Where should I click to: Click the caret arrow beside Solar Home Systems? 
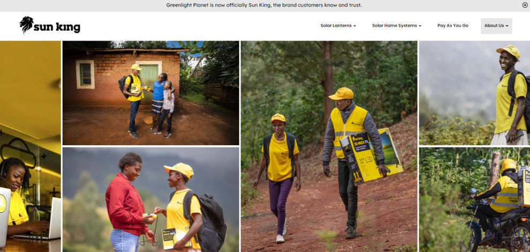(420, 26)
